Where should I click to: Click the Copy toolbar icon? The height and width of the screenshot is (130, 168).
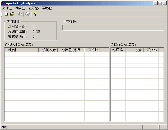(x=20, y=14)
